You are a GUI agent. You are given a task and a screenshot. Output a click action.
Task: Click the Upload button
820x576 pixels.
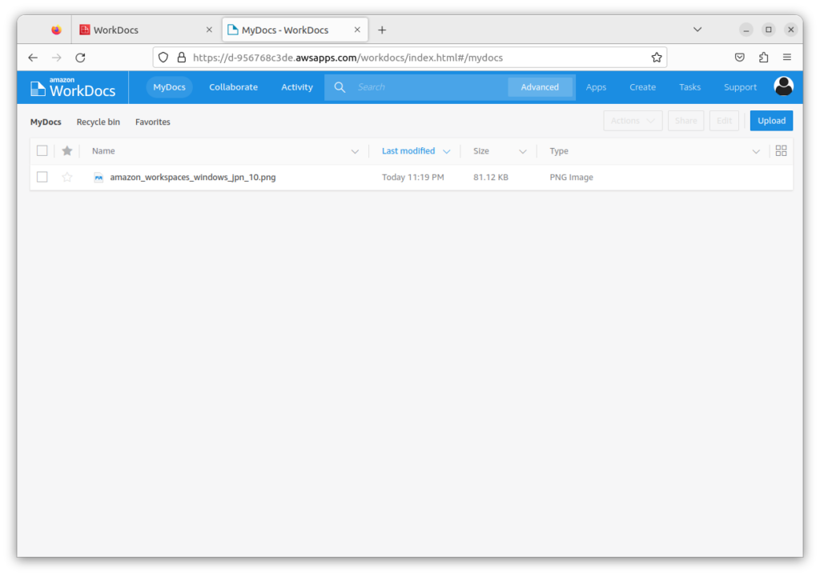click(770, 120)
